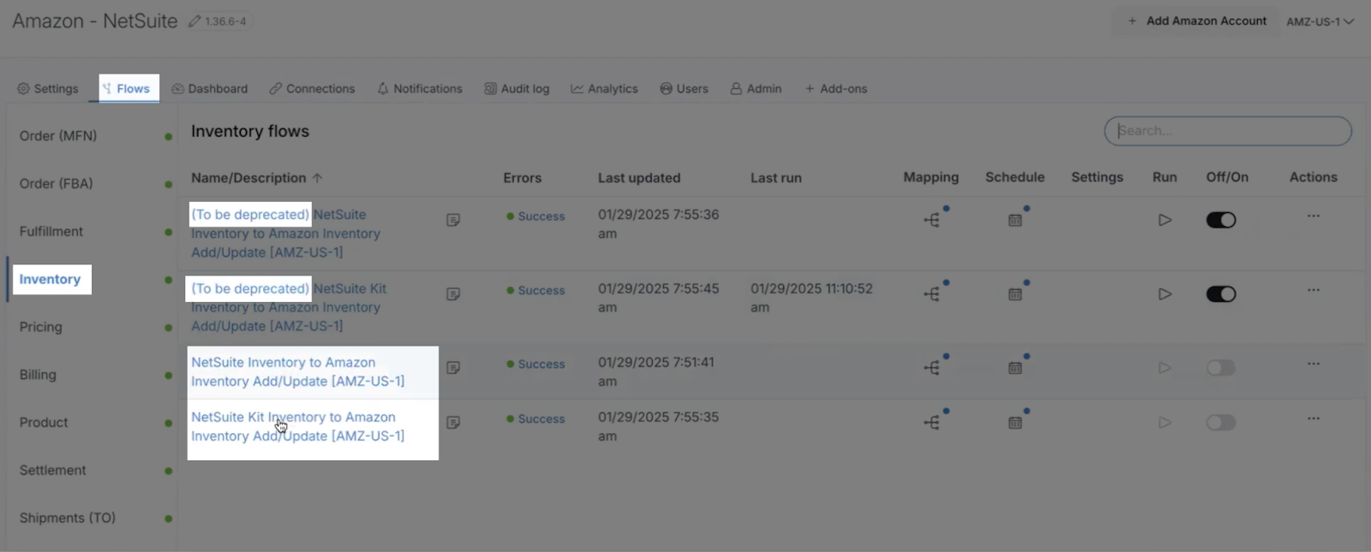The image size is (1371, 552).
Task: Open mapping for NetSuite Kit Inventory flow
Action: tap(931, 422)
